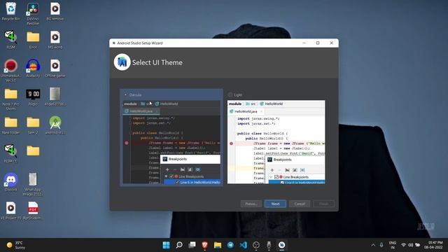The width and height of the screenshot is (448, 252).
Task: Open the DaVinci Resolve desktop shortcut
Action: pos(33,14)
